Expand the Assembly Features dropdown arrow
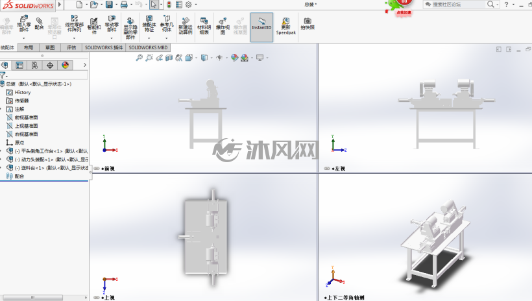 (149, 38)
